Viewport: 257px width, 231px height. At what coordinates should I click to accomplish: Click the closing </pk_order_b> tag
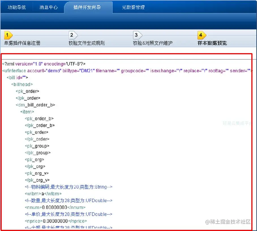(40, 126)
